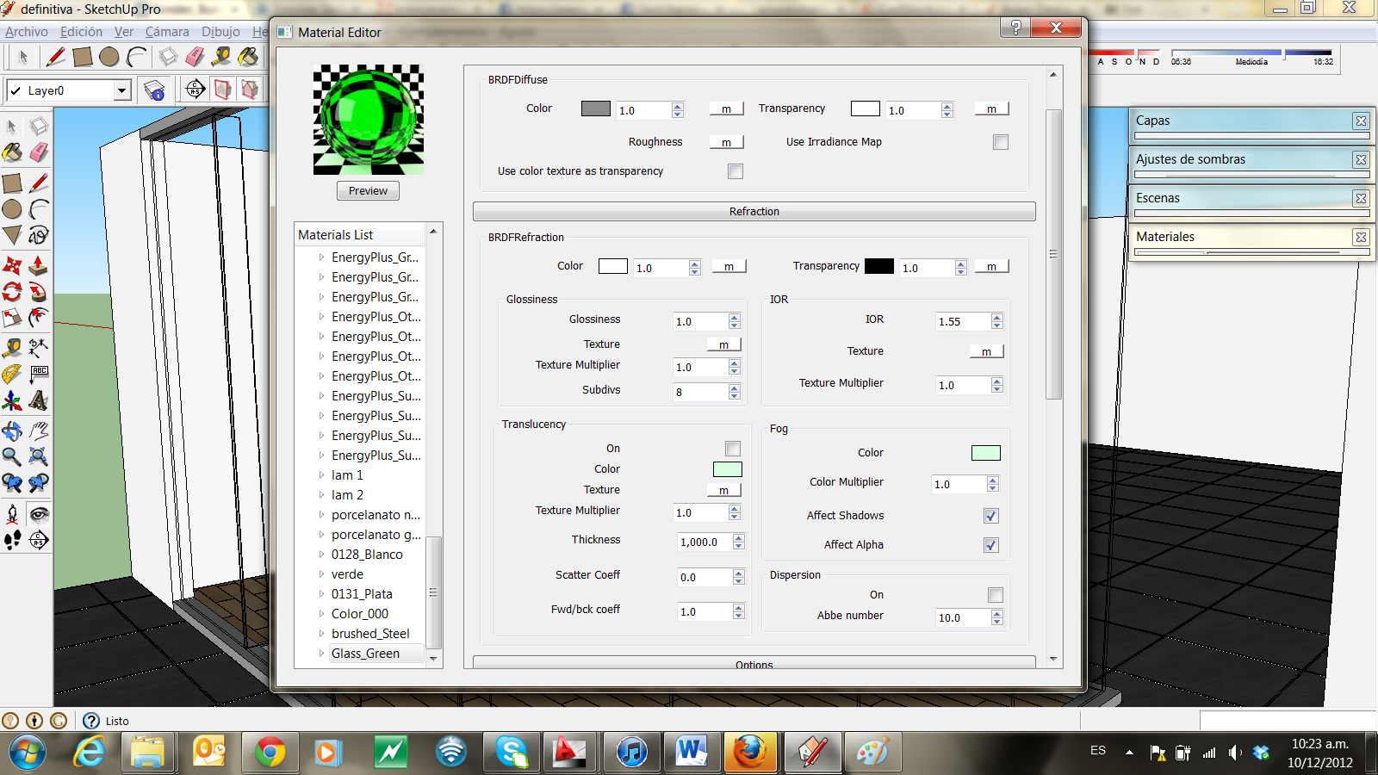Open the Ver menu
Image resolution: width=1378 pixels, height=775 pixels.
[124, 32]
